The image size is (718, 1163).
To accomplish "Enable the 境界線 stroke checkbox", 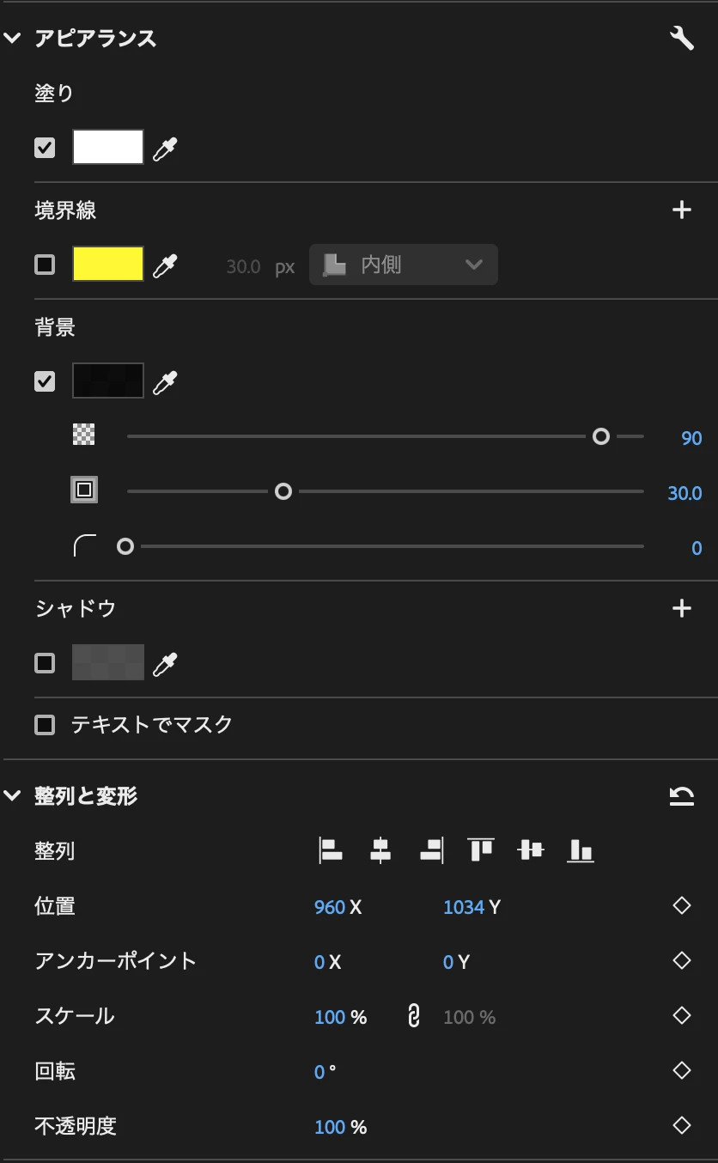I will coord(45,265).
